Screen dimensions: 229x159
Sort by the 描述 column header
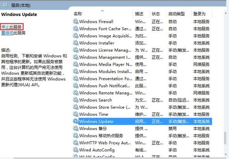pyautogui.click(x=139, y=14)
